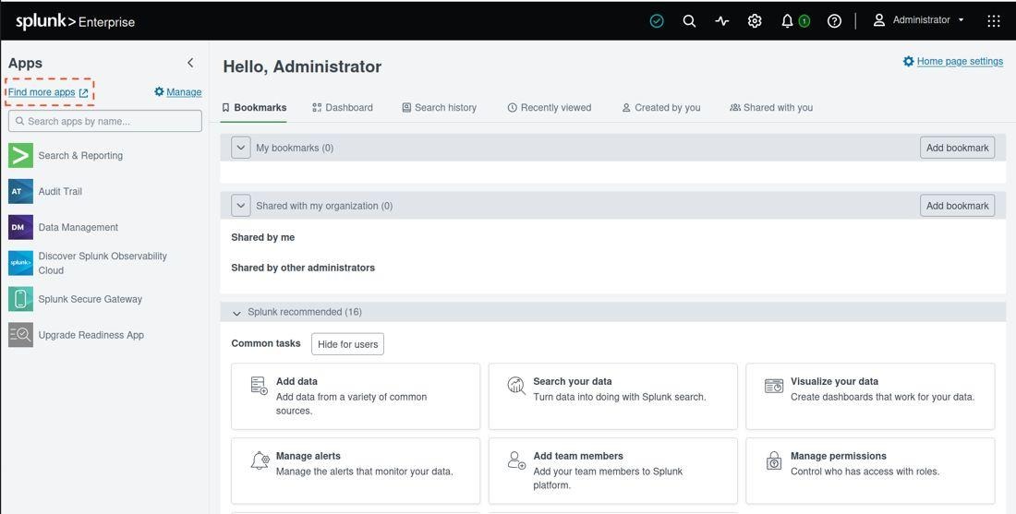Open the settings gear in top bar
This screenshot has height=514, width=1016.
coord(755,21)
